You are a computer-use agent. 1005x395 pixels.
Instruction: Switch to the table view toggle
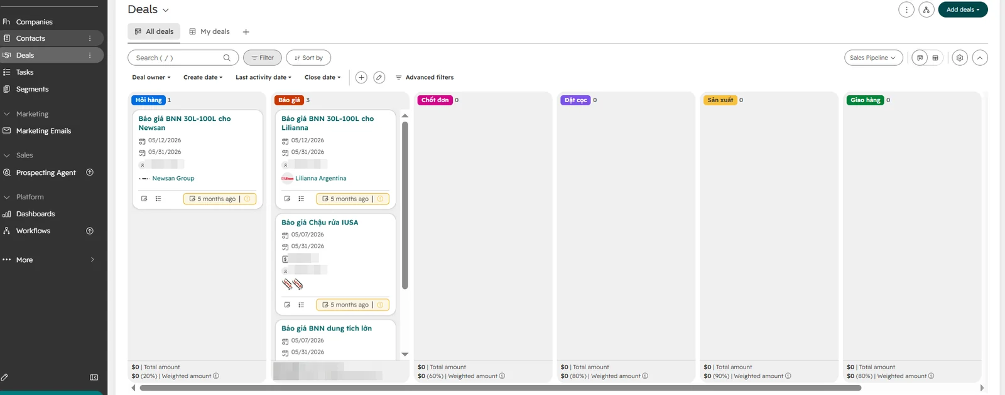pyautogui.click(x=935, y=58)
